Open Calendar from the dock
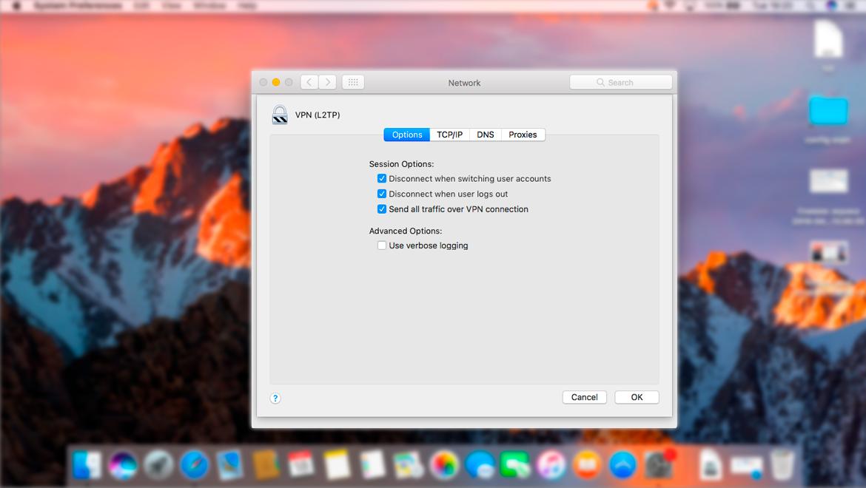 pos(301,465)
